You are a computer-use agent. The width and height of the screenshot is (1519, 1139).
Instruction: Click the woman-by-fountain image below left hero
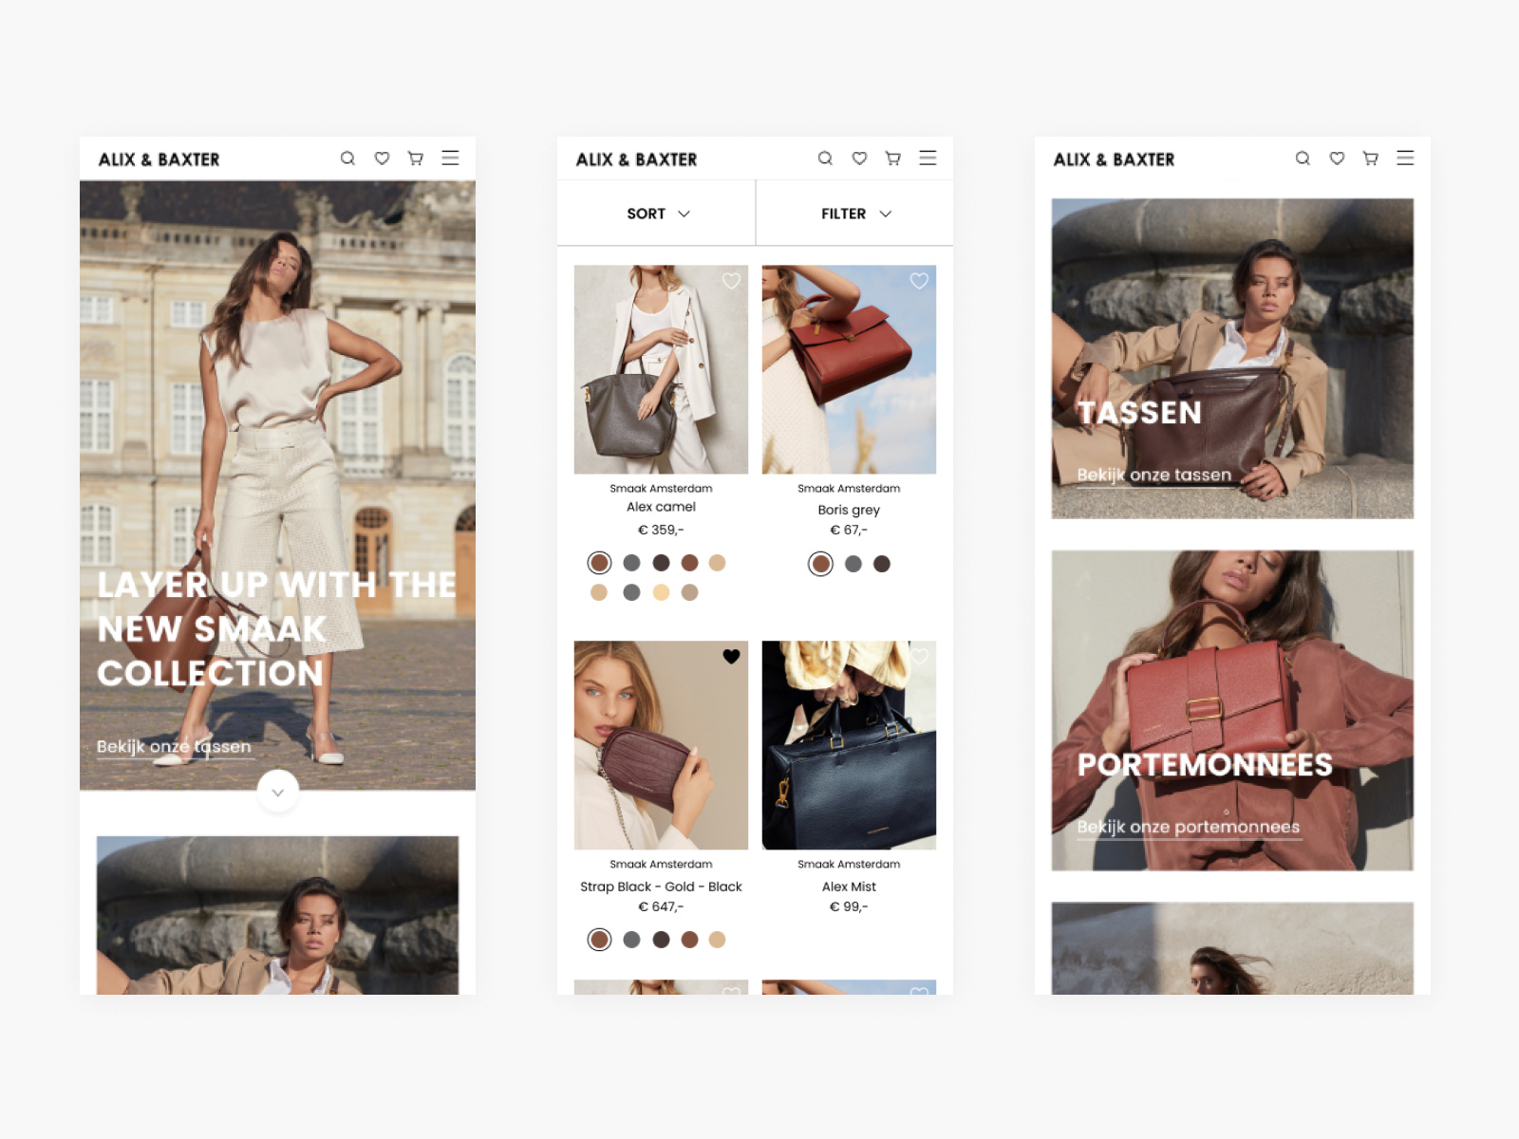pyautogui.click(x=277, y=915)
